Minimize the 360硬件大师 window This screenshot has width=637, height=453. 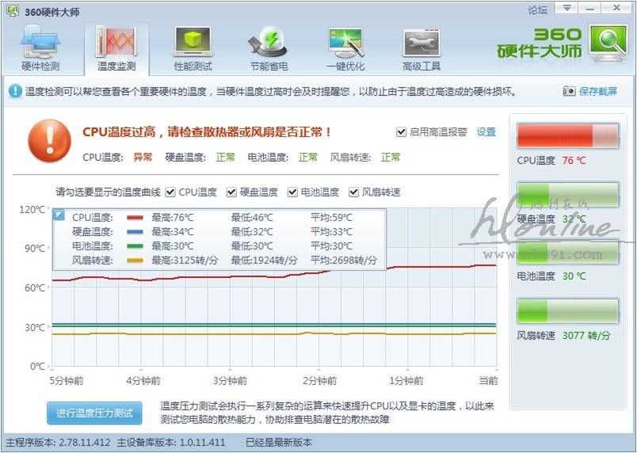tap(590, 8)
